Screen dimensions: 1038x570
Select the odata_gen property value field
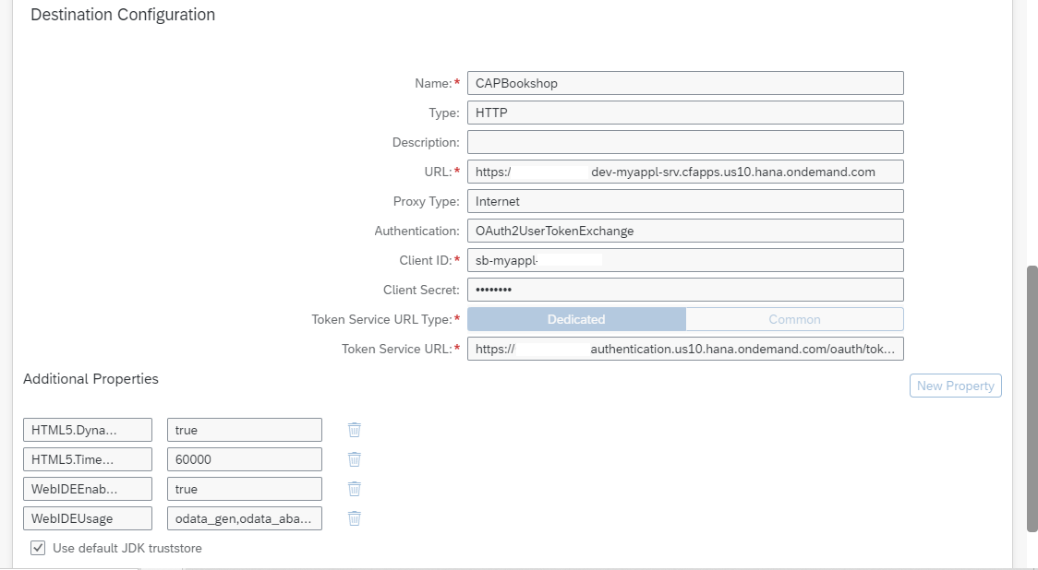pyautogui.click(x=243, y=517)
